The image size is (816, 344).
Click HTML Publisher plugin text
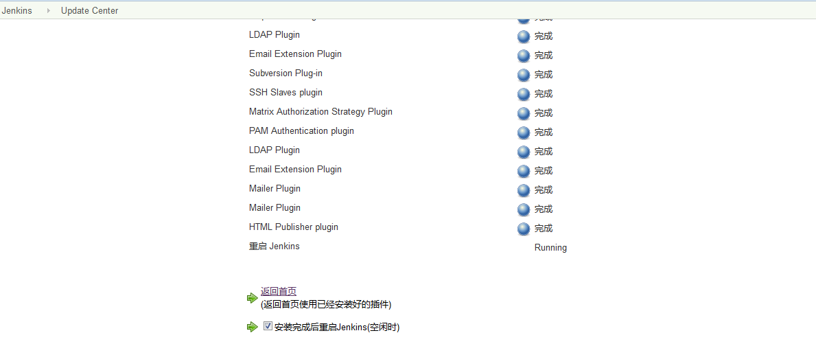(x=294, y=227)
